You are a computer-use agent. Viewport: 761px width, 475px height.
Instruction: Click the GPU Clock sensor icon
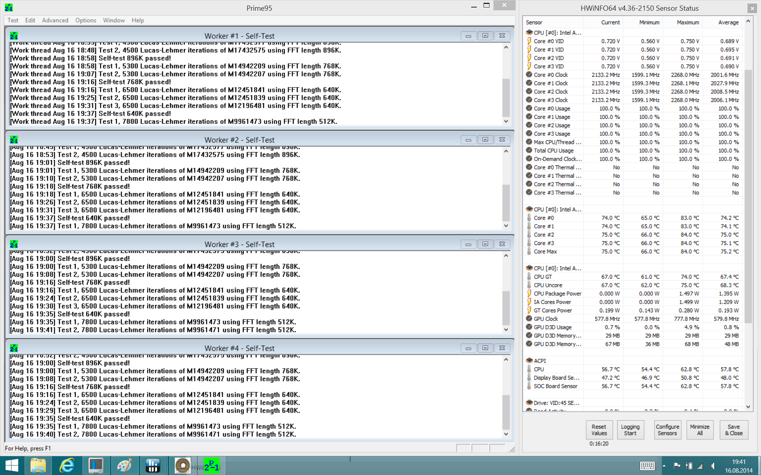[x=529, y=319]
